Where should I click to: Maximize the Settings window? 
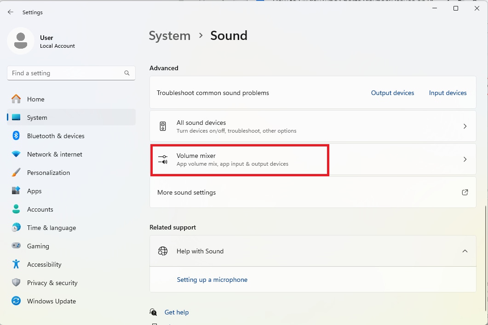[x=456, y=8]
